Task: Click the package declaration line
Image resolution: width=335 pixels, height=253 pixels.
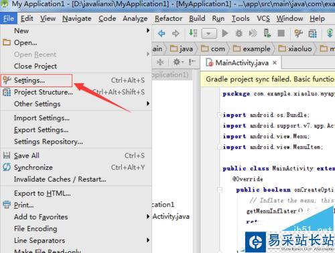Action: click(x=279, y=94)
